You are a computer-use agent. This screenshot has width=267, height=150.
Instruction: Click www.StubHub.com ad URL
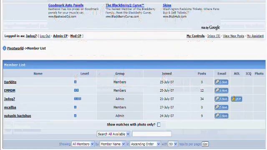(174, 17)
